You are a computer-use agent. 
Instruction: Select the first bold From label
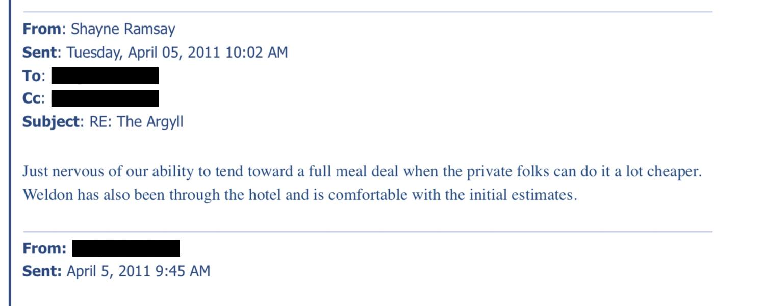[42, 29]
